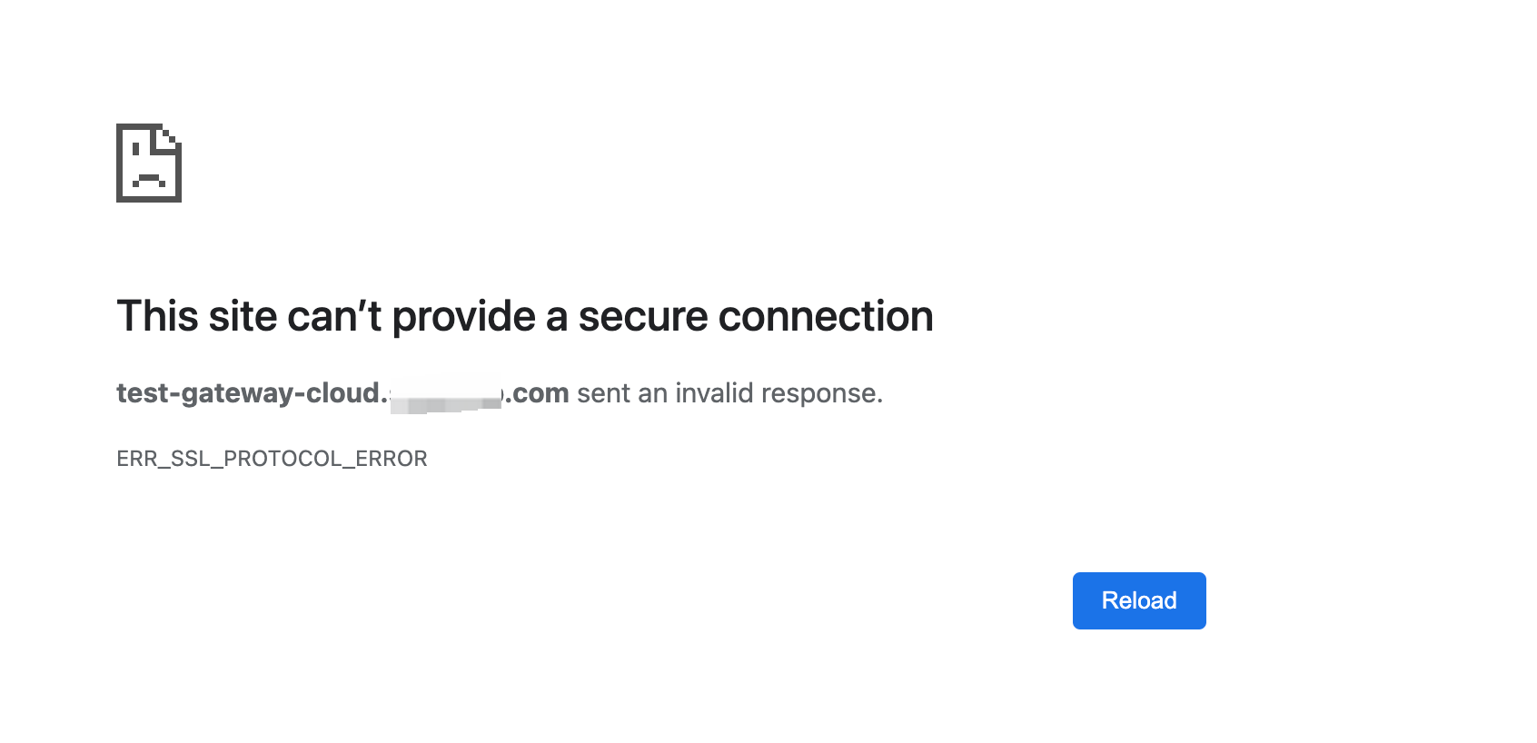Select the heading about the secure connection failure
This screenshot has height=743, width=1537.
(x=525, y=316)
